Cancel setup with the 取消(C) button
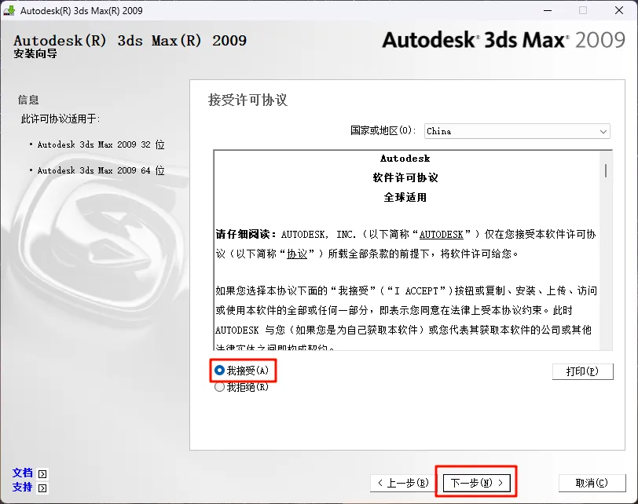 pyautogui.click(x=592, y=483)
